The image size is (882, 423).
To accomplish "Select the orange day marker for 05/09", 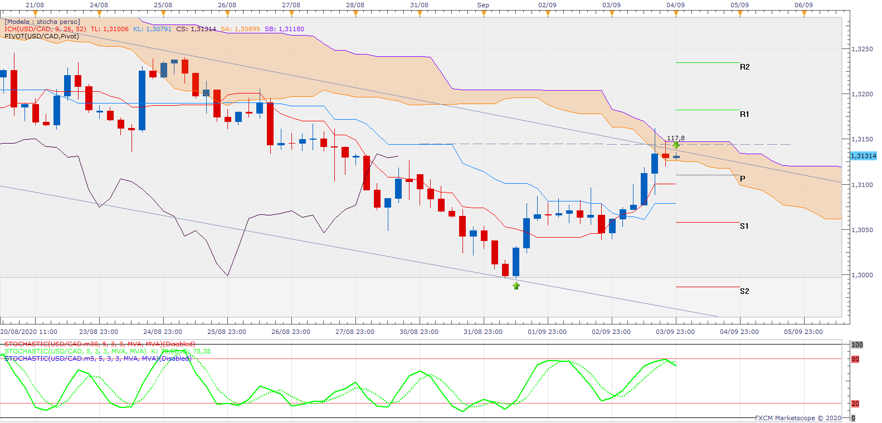I will click(740, 13).
